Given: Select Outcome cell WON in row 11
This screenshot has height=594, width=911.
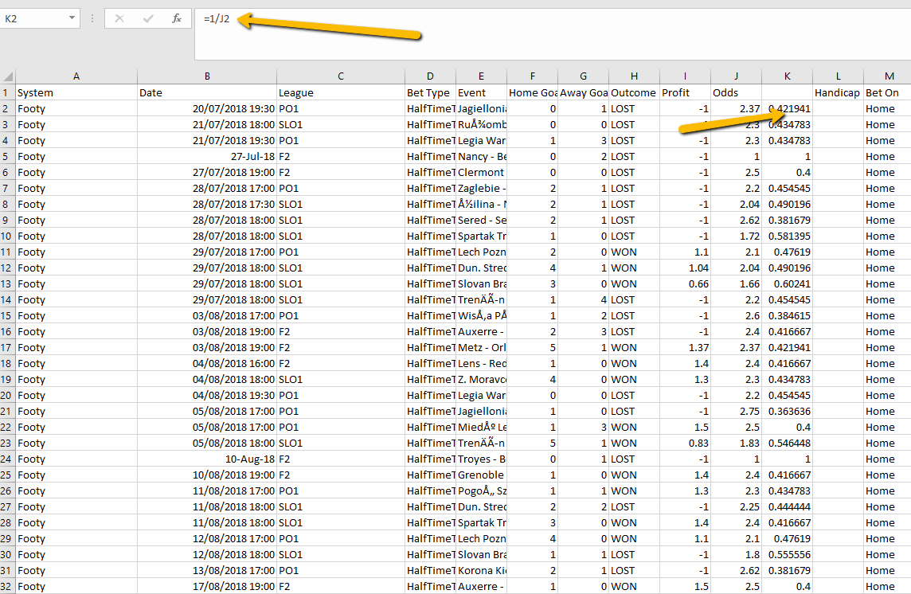Looking at the screenshot, I should [x=634, y=252].
